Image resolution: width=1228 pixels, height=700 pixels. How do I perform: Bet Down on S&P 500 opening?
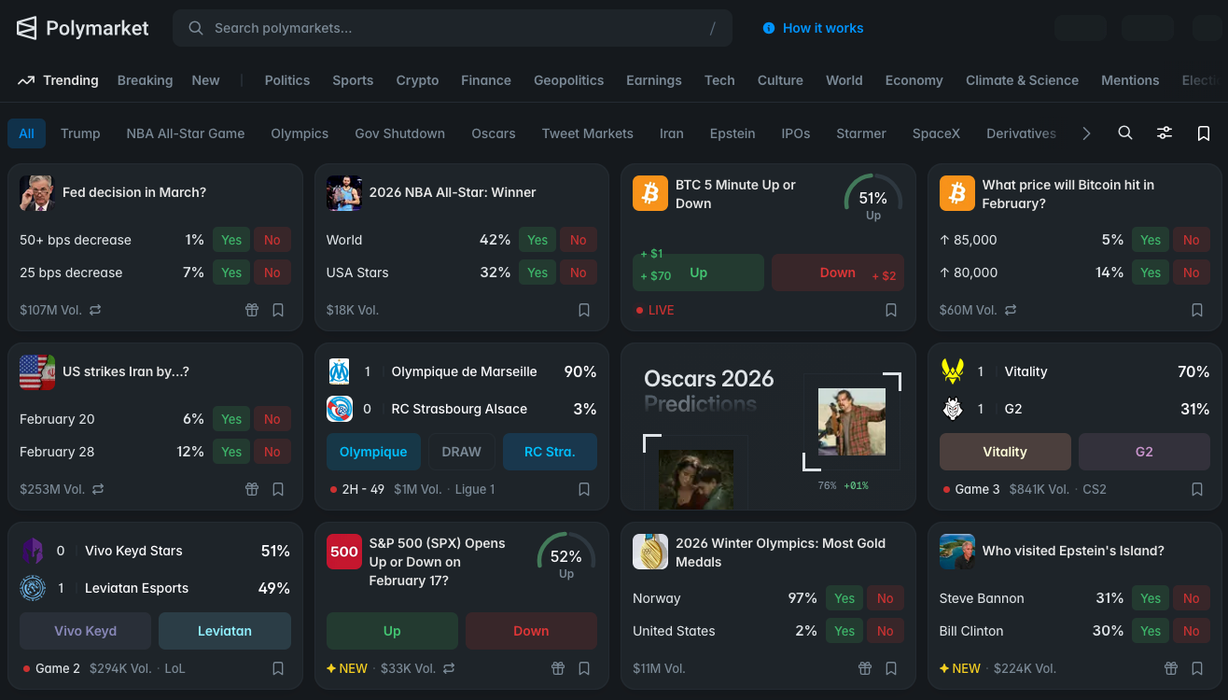[531, 631]
